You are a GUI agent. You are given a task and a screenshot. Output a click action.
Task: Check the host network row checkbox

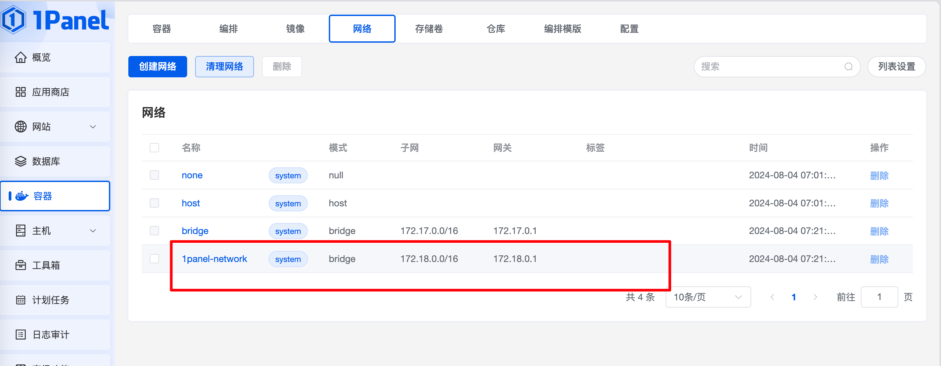[x=154, y=203]
